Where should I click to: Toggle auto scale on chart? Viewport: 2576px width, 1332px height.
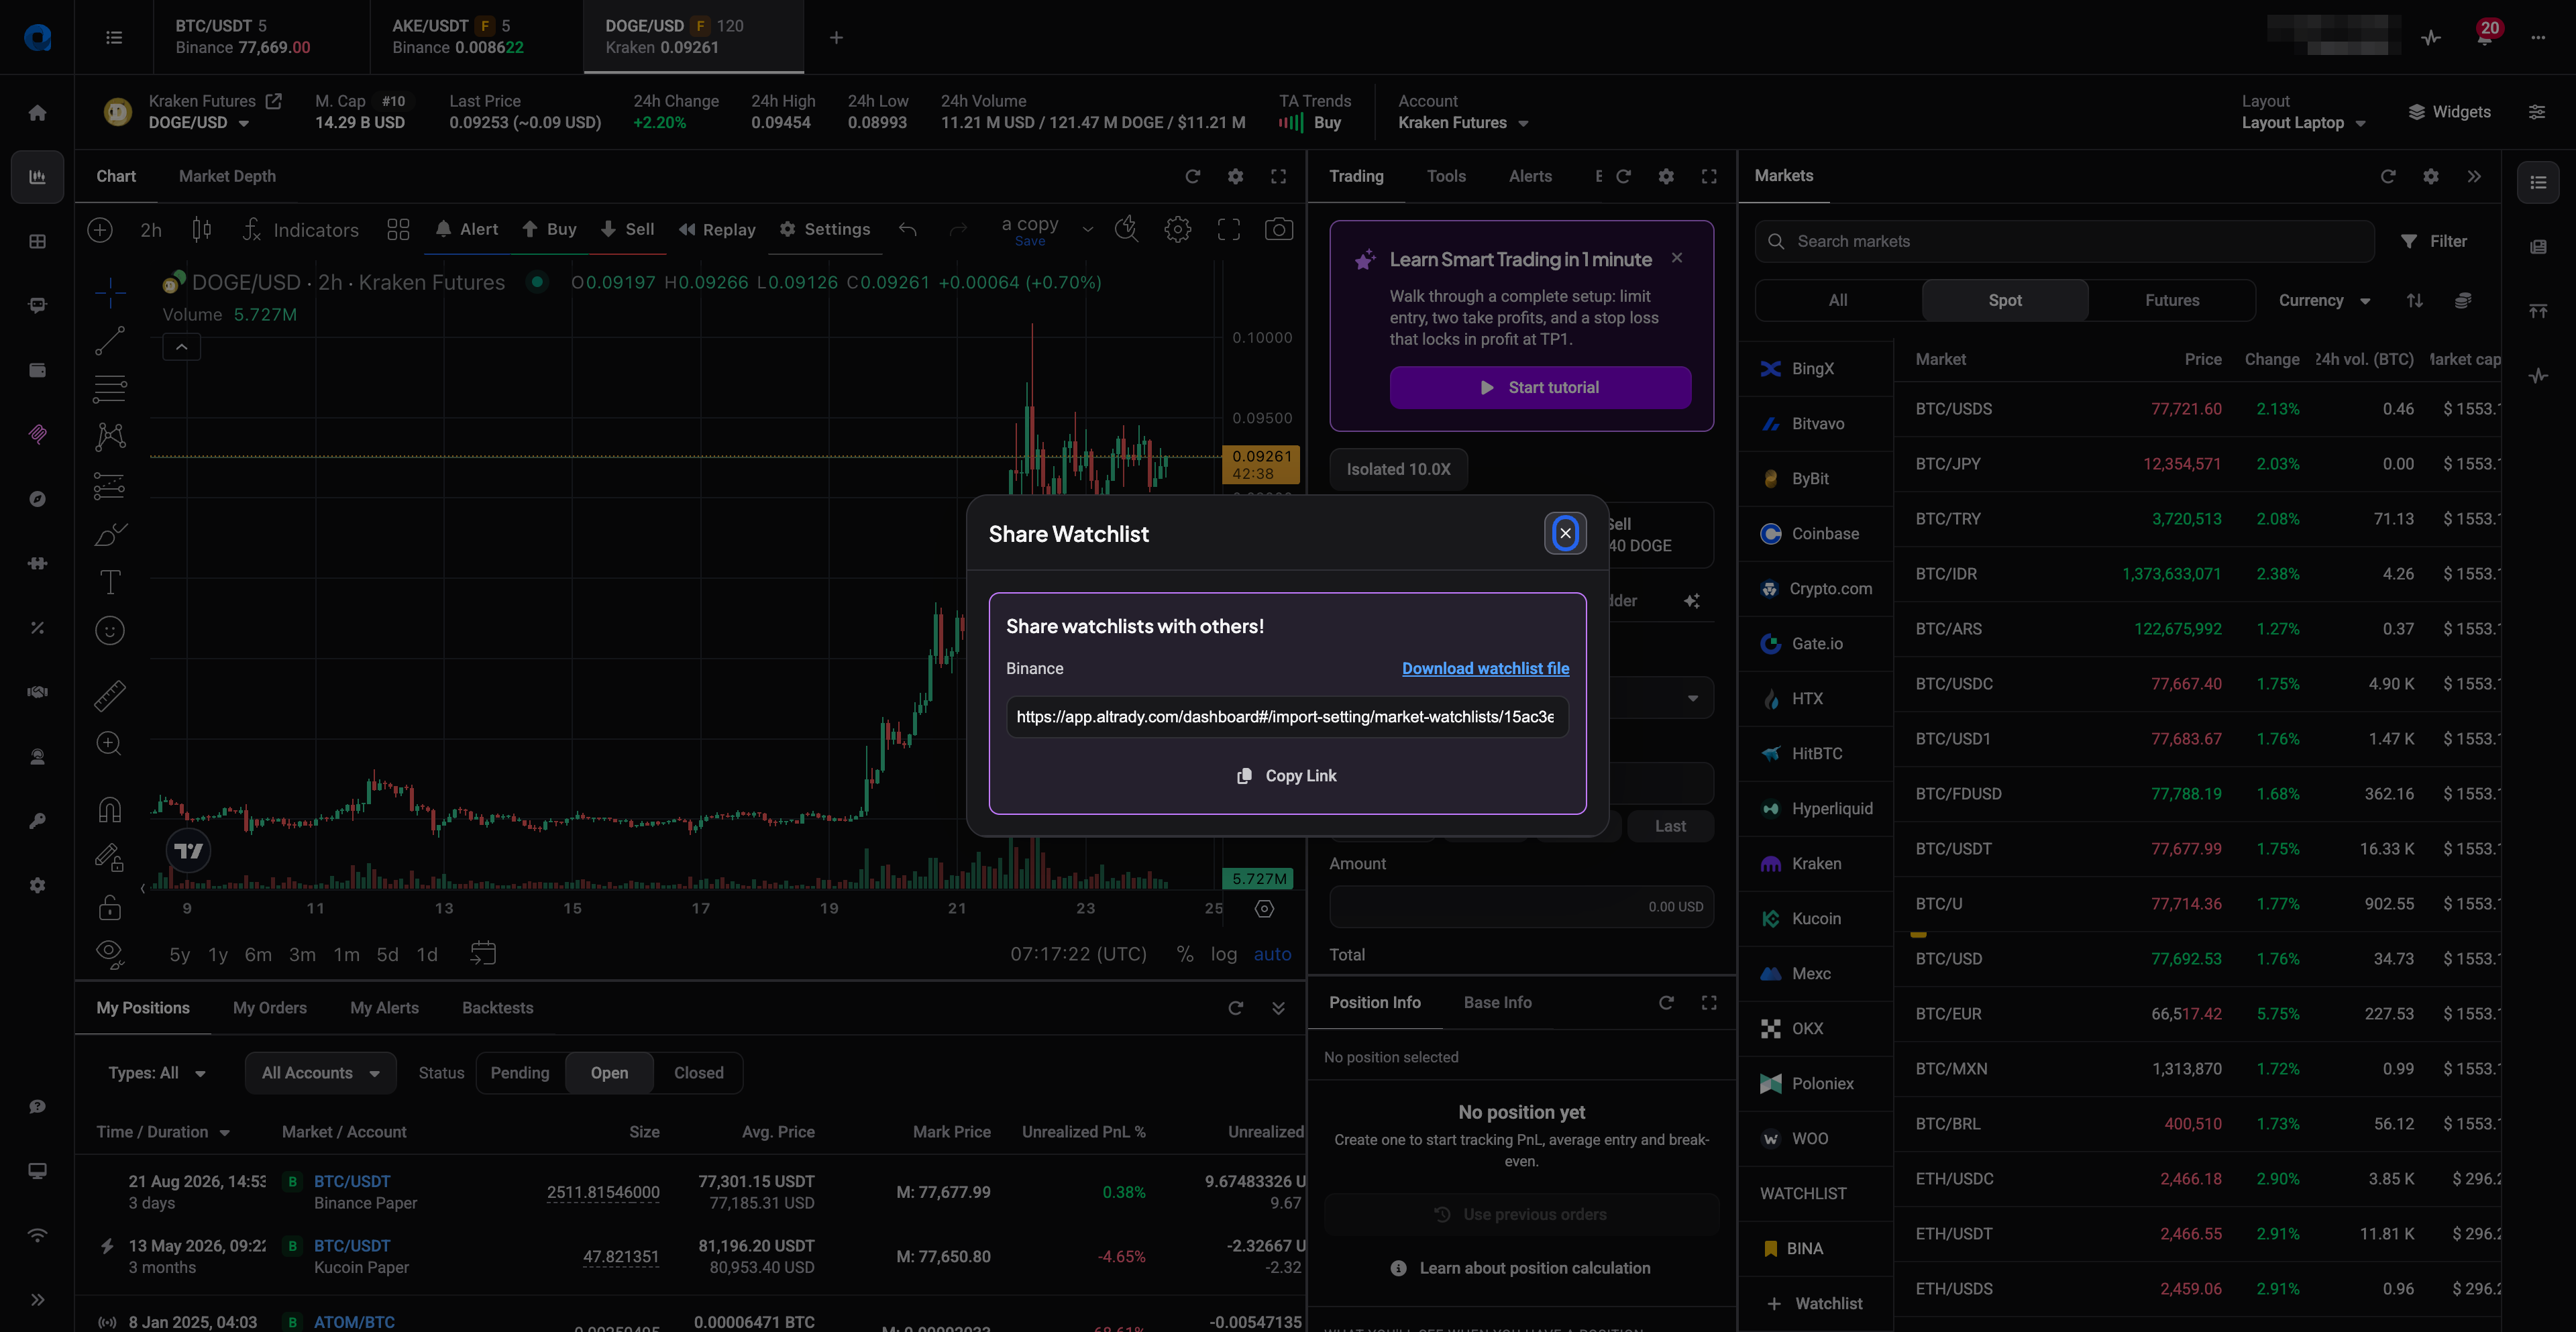(1272, 954)
